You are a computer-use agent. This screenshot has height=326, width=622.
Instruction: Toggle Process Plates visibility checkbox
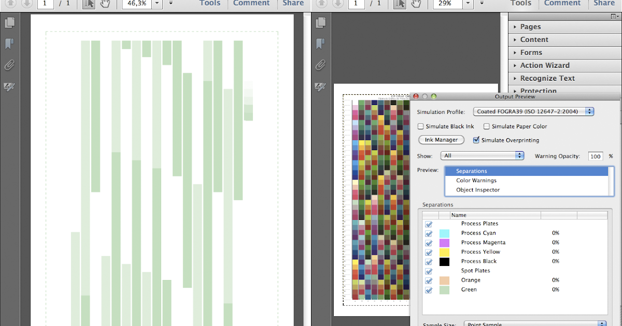tap(429, 224)
